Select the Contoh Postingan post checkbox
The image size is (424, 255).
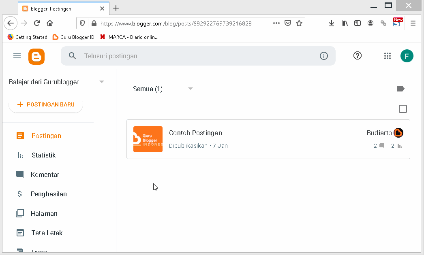148,139
